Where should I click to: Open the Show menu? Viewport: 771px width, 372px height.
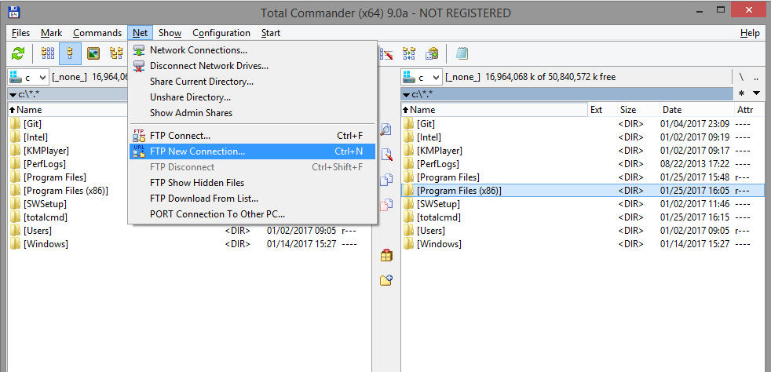[x=170, y=33]
